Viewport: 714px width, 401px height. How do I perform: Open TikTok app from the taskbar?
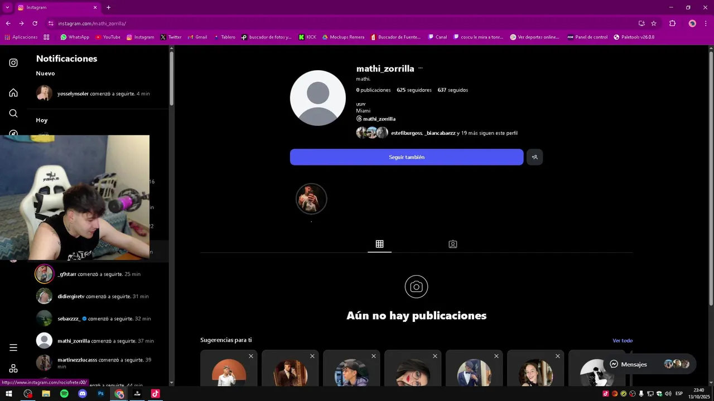point(156,394)
